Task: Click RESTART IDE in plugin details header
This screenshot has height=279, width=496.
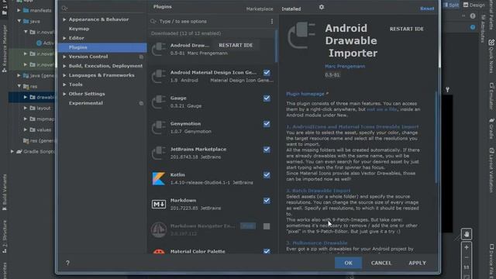Action: 406,29
